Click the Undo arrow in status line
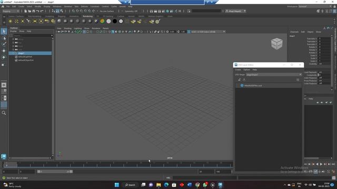The width and height of the screenshot is (337, 189). 38,11
